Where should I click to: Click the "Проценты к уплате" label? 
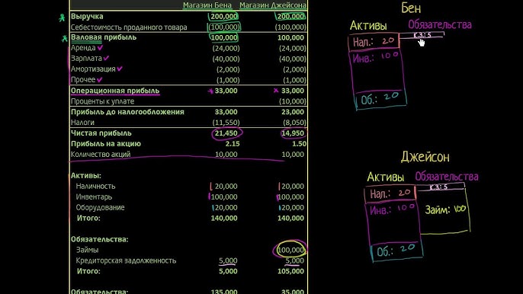(102, 101)
